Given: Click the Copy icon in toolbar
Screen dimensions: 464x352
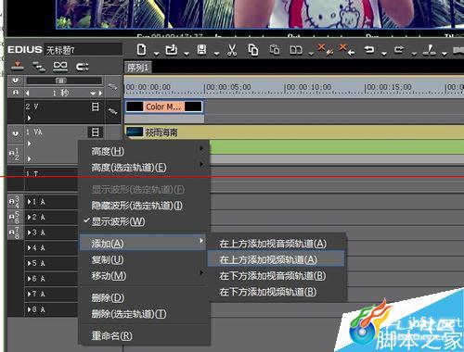Looking at the screenshot, I should click(253, 50).
